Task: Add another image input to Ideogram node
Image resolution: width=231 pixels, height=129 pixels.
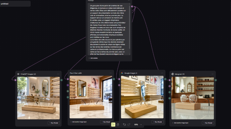Action: pos(180,123)
